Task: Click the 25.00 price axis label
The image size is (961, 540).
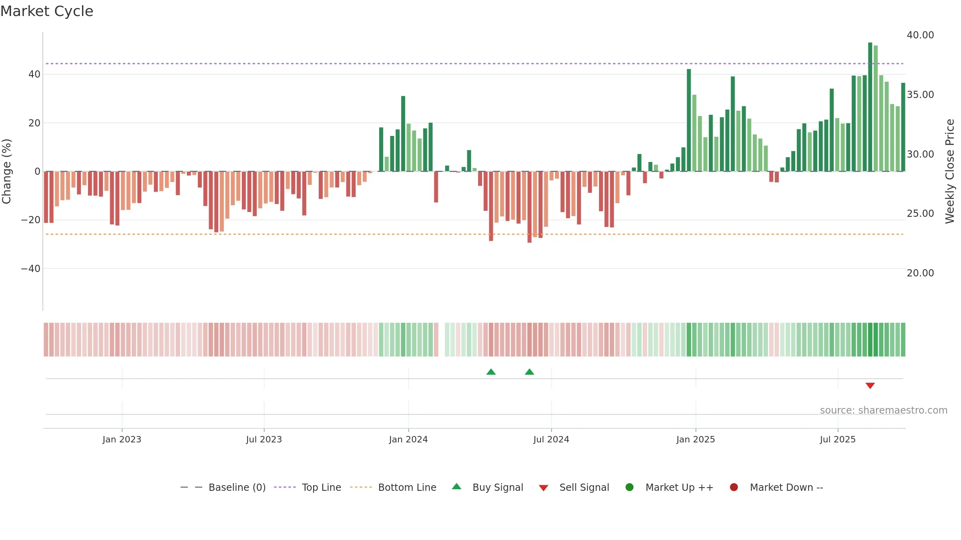Action: (920, 214)
